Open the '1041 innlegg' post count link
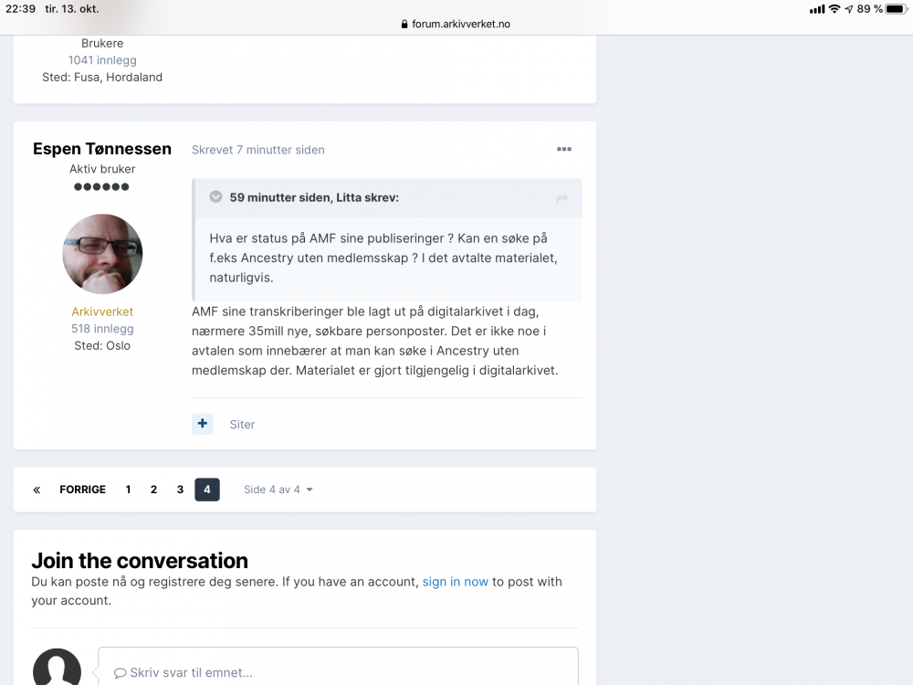This screenshot has width=913, height=685. pos(102,60)
